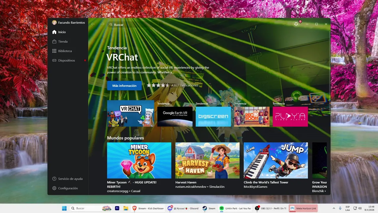Select the Bigscreen trending thumbnail
The width and height of the screenshot is (378, 213).
213,117
